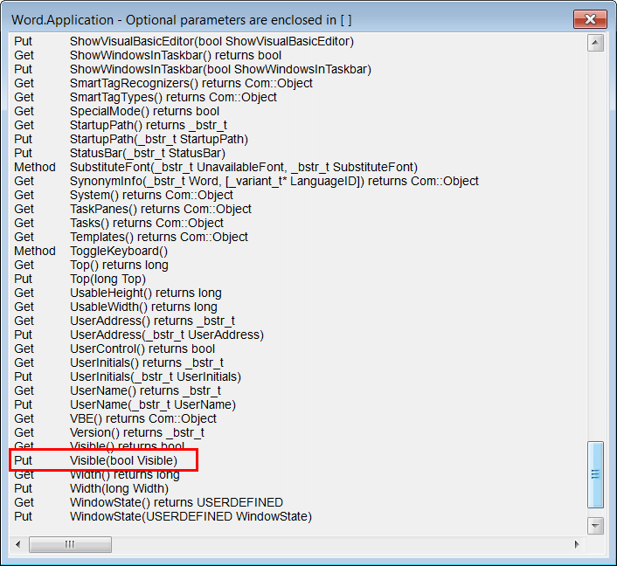Select 'UserName() returns _bstr_t' row

pyautogui.click(x=117, y=390)
